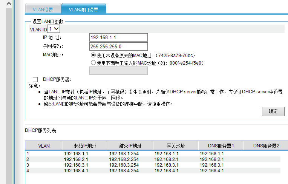Enable the DHCP服务器 checkbox

[x=35, y=79]
